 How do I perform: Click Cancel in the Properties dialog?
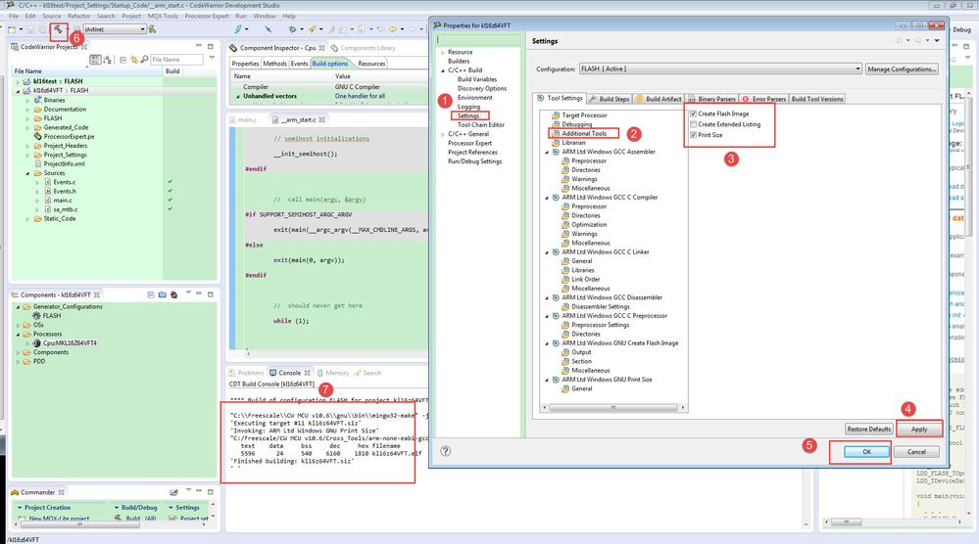click(x=916, y=452)
